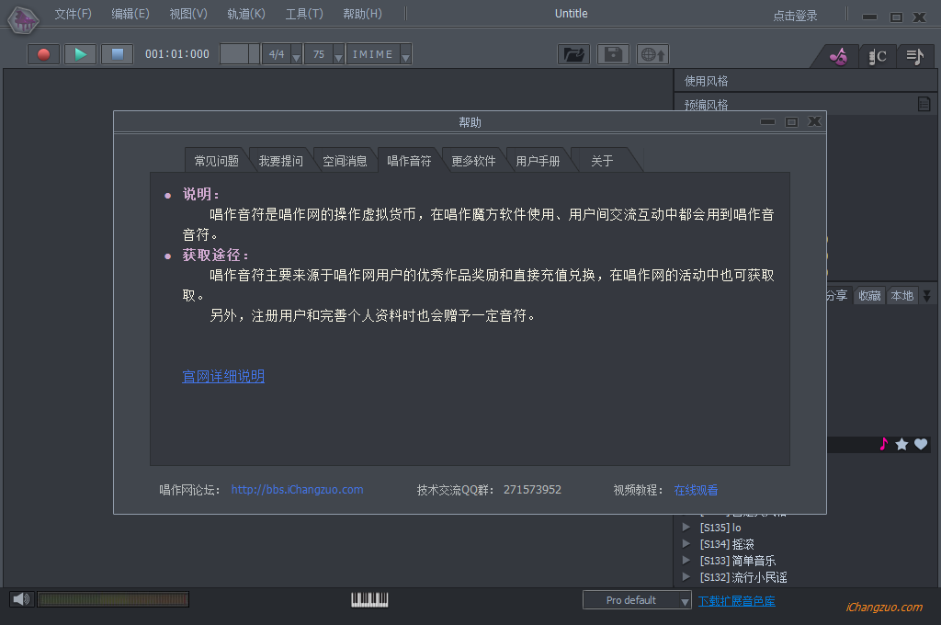This screenshot has height=625, width=941.
Task: Open the track list panel icon
Action: tap(915, 56)
